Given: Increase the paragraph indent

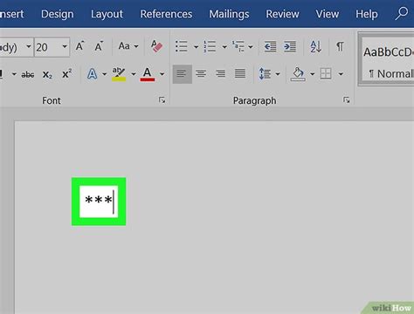Looking at the screenshot, I should coord(290,46).
